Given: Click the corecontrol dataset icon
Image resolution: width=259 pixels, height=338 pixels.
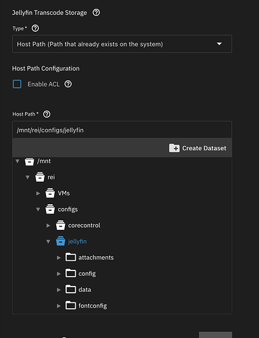Looking at the screenshot, I should click(x=60, y=225).
